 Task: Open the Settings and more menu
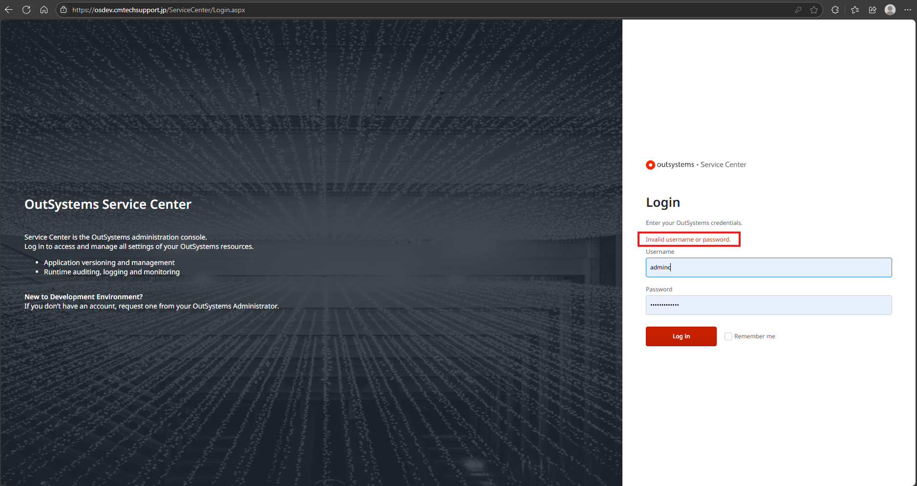(908, 10)
